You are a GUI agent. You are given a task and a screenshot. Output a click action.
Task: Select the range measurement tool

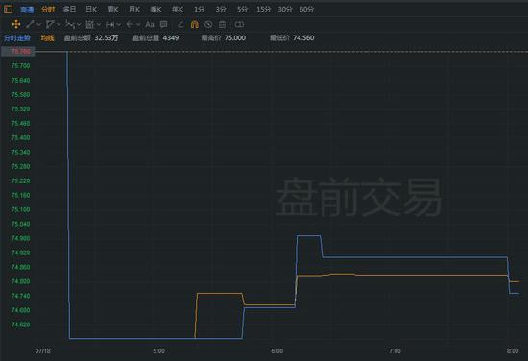pos(109,24)
